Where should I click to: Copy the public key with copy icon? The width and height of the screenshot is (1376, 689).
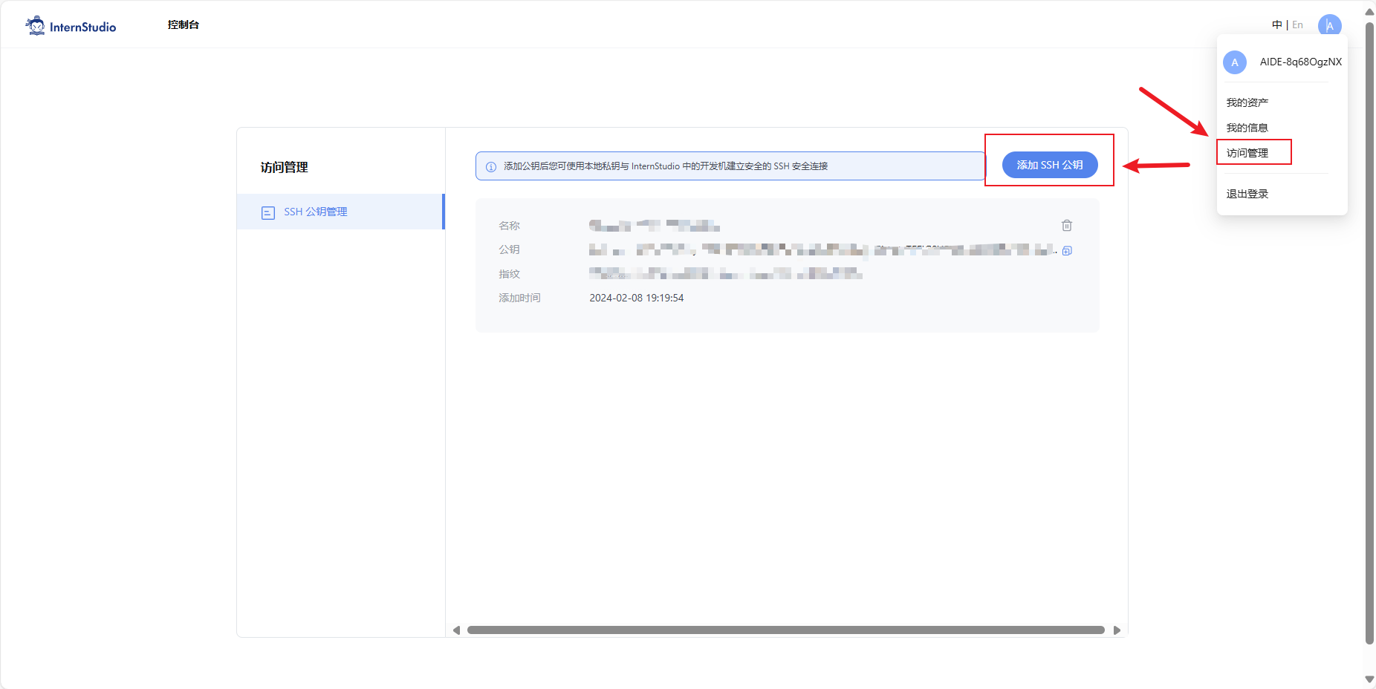[x=1067, y=251]
